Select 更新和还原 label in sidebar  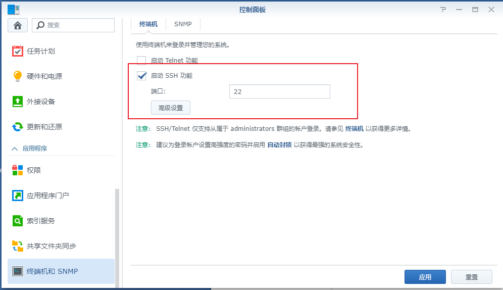click(44, 127)
